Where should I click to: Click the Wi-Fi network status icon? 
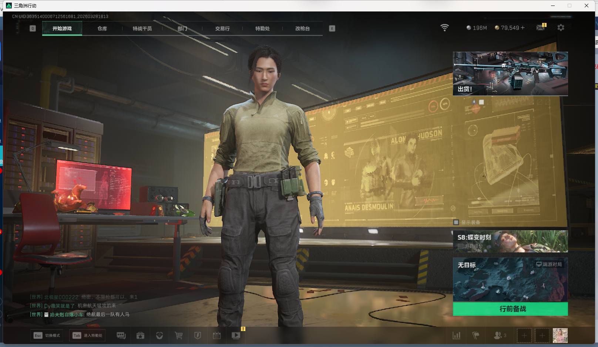[444, 28]
